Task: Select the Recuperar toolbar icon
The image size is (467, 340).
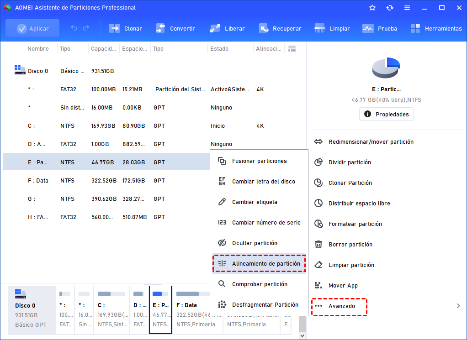Action: (x=280, y=28)
